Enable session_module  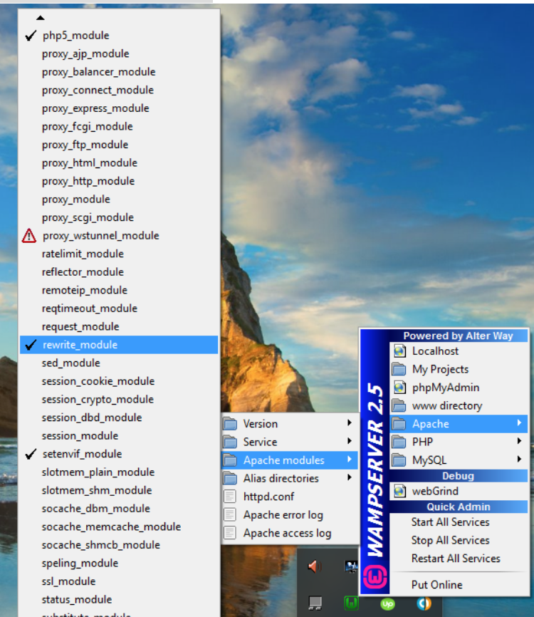(x=119, y=435)
